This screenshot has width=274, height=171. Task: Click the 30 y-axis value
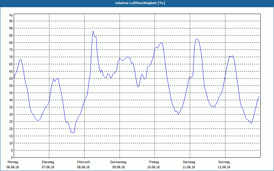tap(11, 115)
